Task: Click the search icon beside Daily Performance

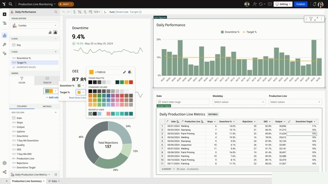Action: click(x=56, y=12)
